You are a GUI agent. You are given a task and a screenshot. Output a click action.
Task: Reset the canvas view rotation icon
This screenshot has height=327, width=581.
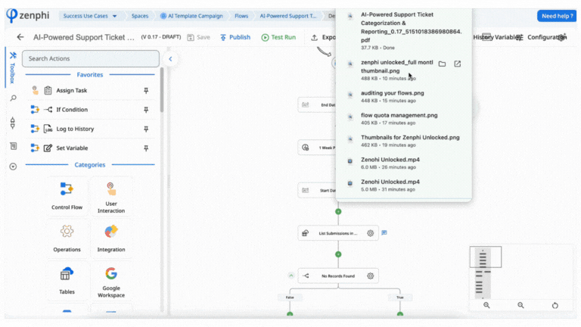click(555, 306)
